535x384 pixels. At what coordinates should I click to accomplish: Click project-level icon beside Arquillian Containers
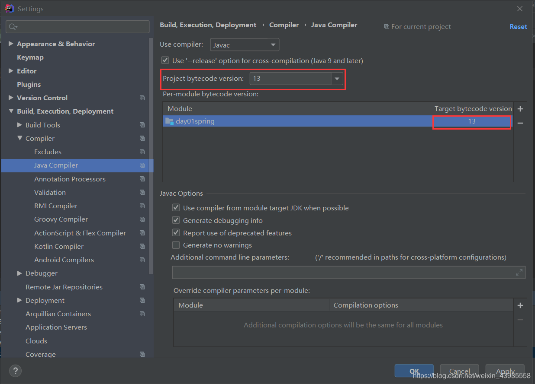142,314
